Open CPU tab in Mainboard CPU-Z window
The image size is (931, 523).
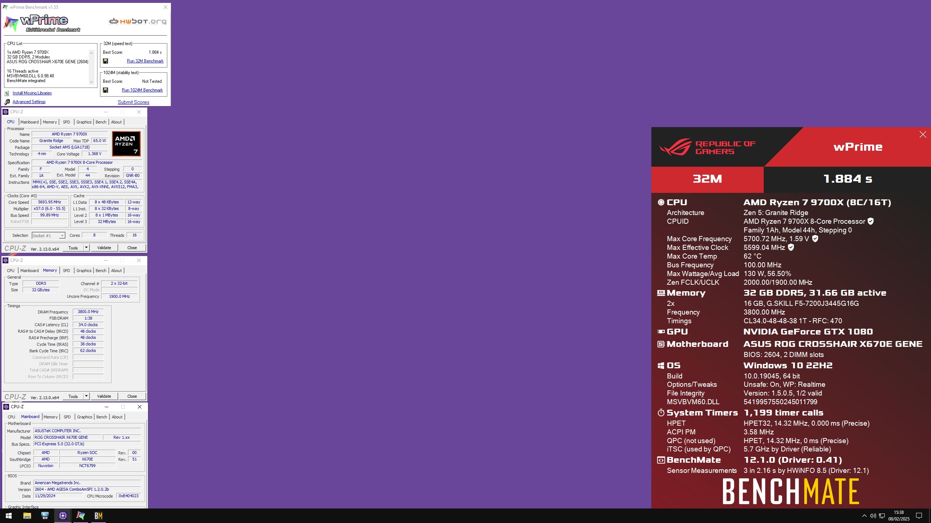[12, 417]
